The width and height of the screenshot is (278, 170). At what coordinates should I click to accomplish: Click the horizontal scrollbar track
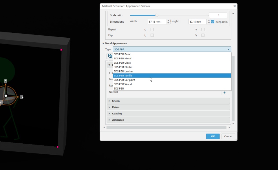(167, 127)
